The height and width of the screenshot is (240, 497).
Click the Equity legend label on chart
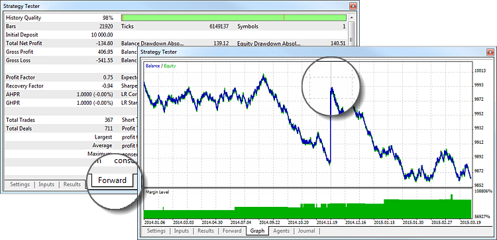(x=170, y=66)
